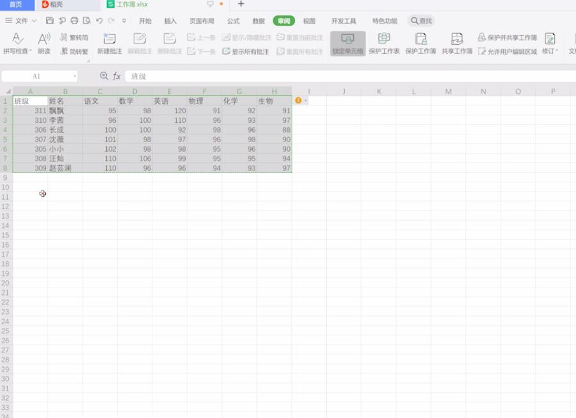The image size is (576, 418).
Task: Click the save icon in quick toolbar
Action: coord(49,20)
